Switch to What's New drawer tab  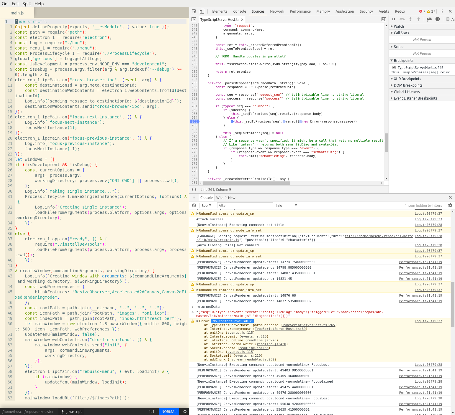coord(226,198)
